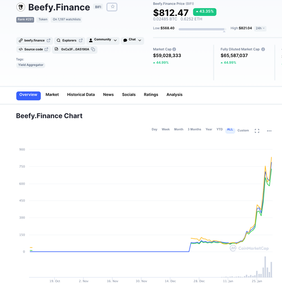Click the Community person icon

tap(91, 40)
